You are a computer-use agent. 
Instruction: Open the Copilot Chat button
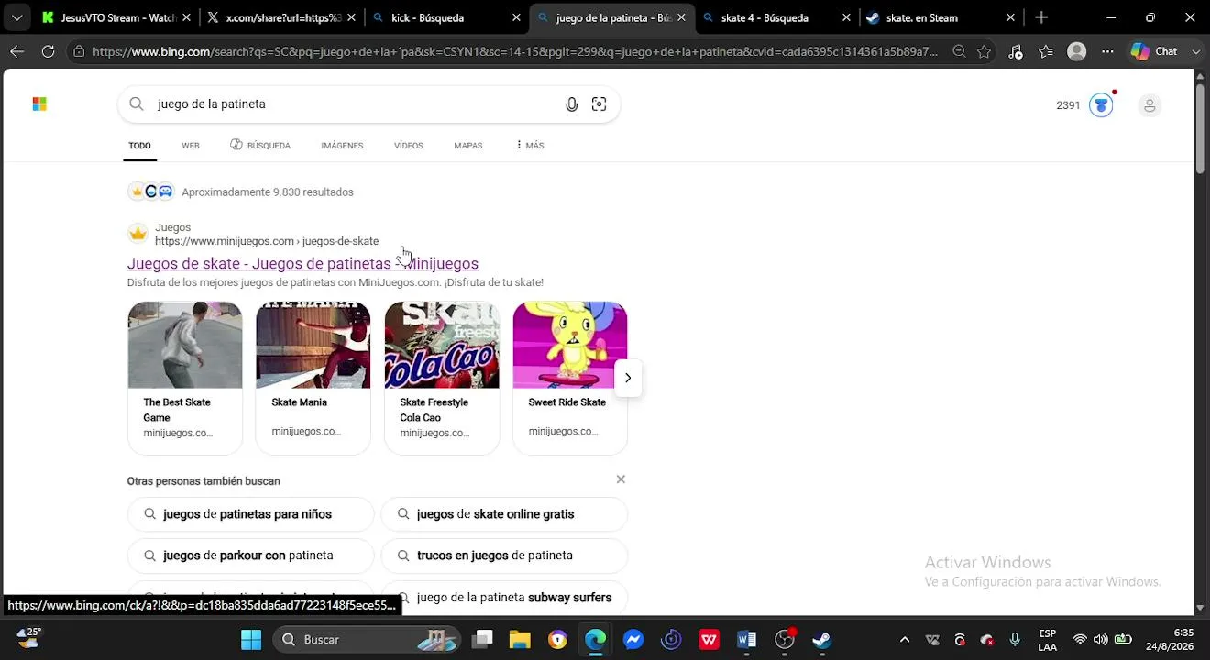1154,52
